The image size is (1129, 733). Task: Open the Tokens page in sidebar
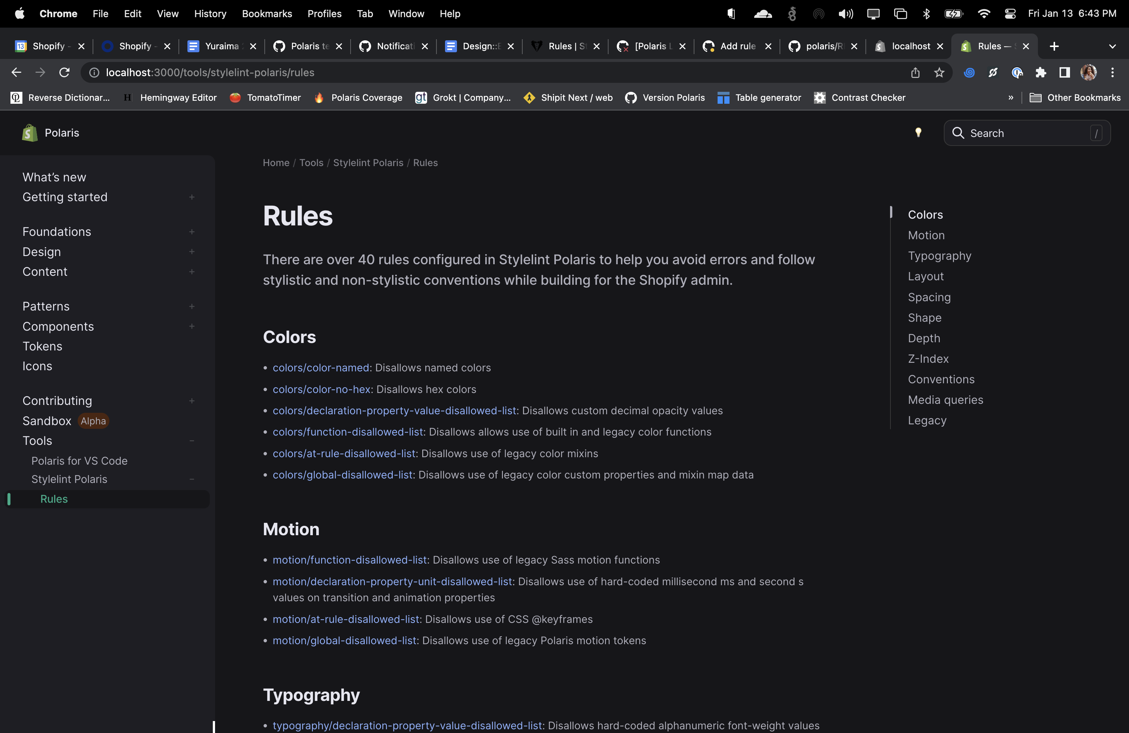coord(42,347)
